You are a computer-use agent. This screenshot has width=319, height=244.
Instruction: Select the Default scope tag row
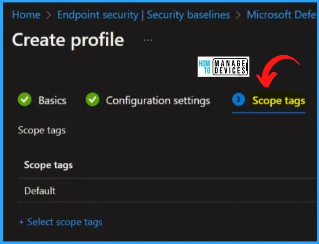tap(167, 190)
